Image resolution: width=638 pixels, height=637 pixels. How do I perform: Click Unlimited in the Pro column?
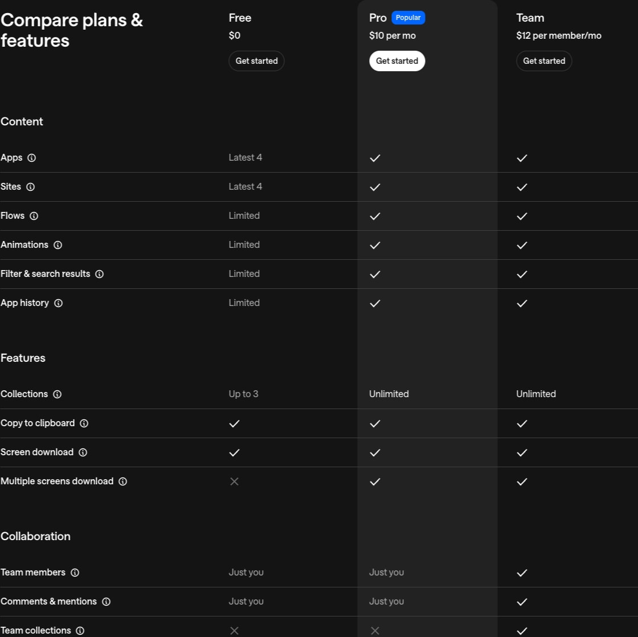click(x=389, y=394)
